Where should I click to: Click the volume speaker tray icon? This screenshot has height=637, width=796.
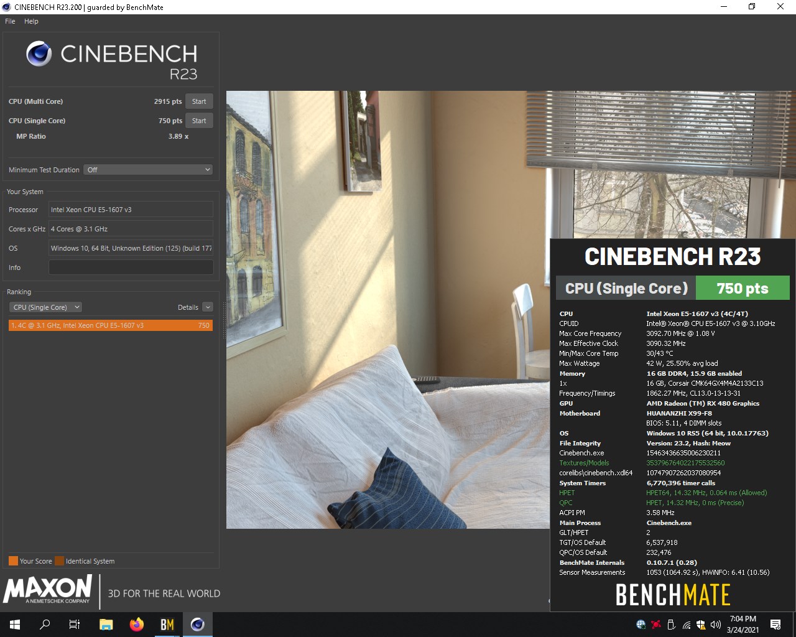point(716,625)
